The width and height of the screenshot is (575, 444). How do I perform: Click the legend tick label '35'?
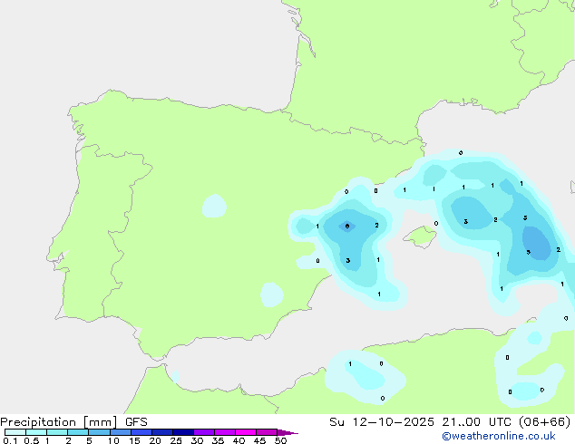click(218, 440)
